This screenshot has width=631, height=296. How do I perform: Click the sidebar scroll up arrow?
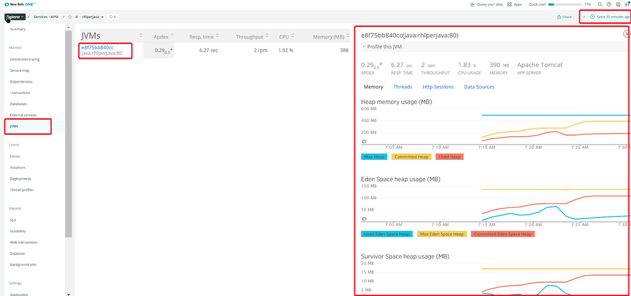coord(68,27)
